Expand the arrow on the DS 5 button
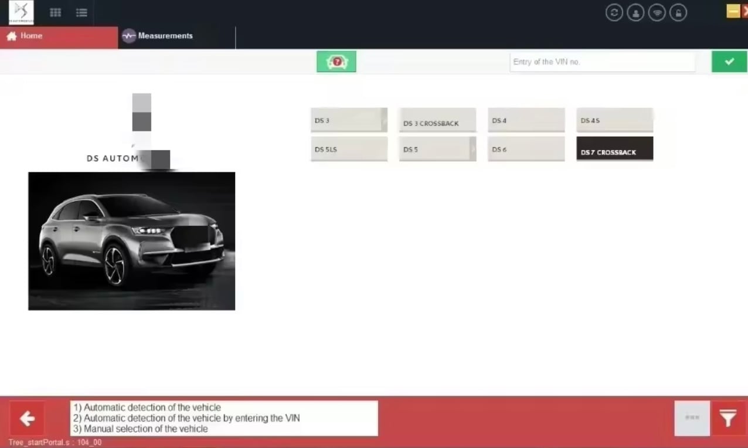This screenshot has width=748, height=448. coord(472,148)
